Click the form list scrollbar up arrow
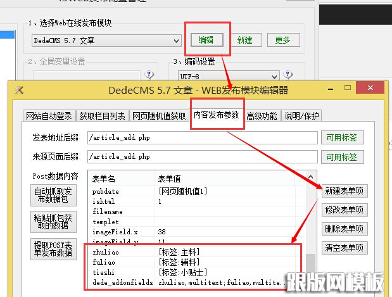The width and height of the screenshot is (392, 297). click(x=311, y=176)
